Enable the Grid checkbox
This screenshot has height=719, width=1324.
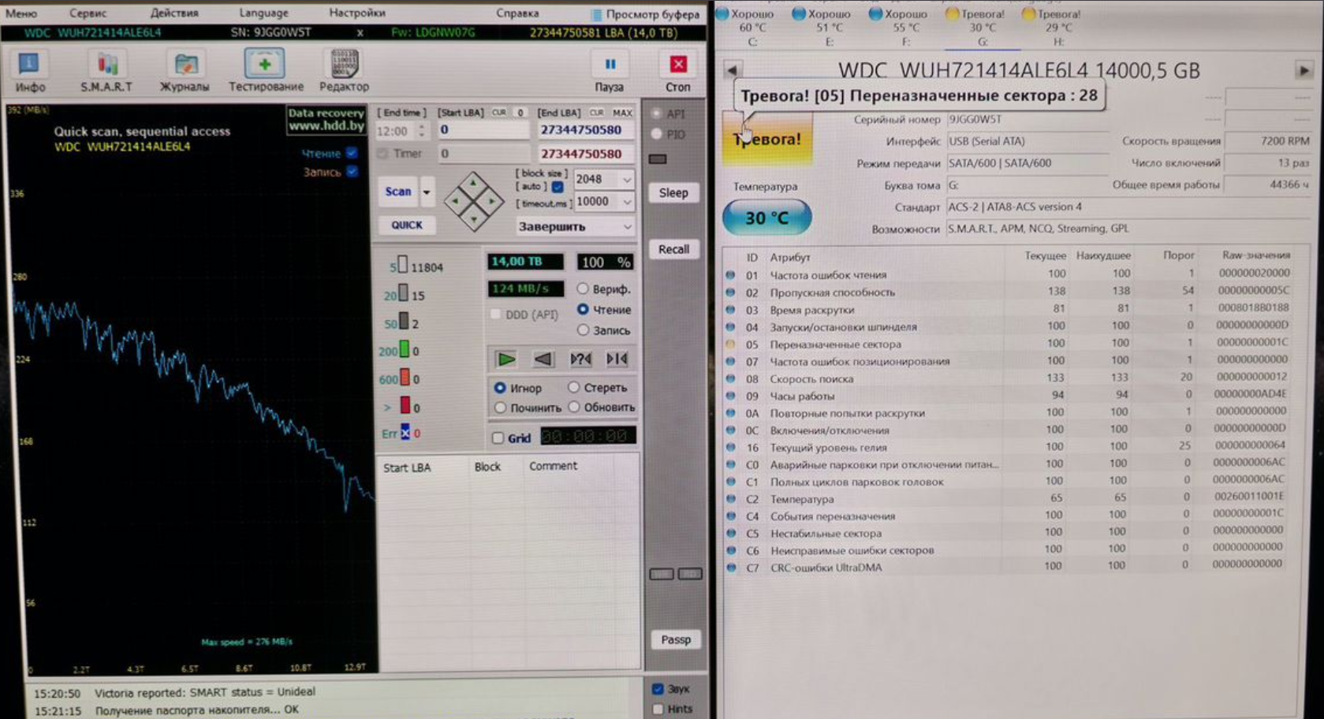[x=498, y=438]
